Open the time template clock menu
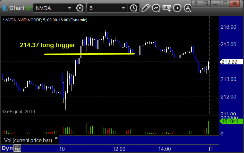The height and width of the screenshot is (153, 244). (134, 8)
